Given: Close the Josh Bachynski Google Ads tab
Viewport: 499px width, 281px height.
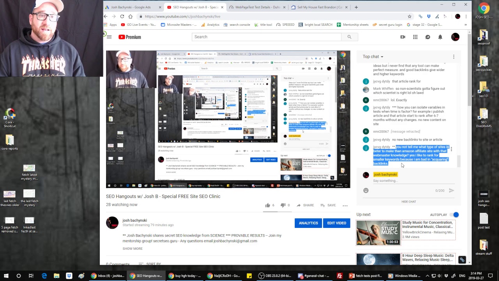Looking at the screenshot, I should (160, 7).
